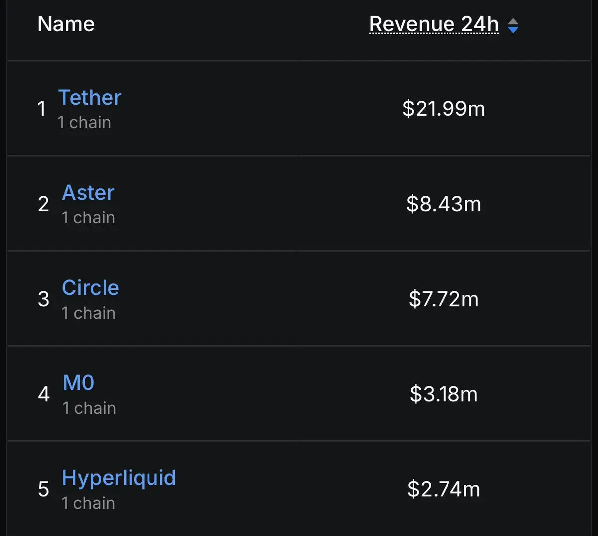
Task: Click the '1 chain' label under Hyperliquid
Action: click(88, 503)
